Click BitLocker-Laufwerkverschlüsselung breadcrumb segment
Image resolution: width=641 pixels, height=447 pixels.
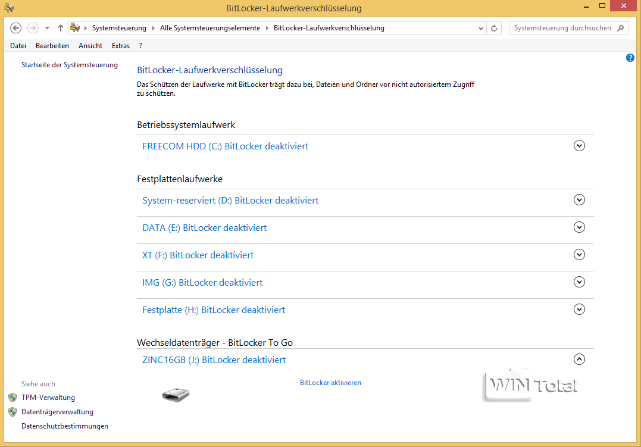coord(329,28)
